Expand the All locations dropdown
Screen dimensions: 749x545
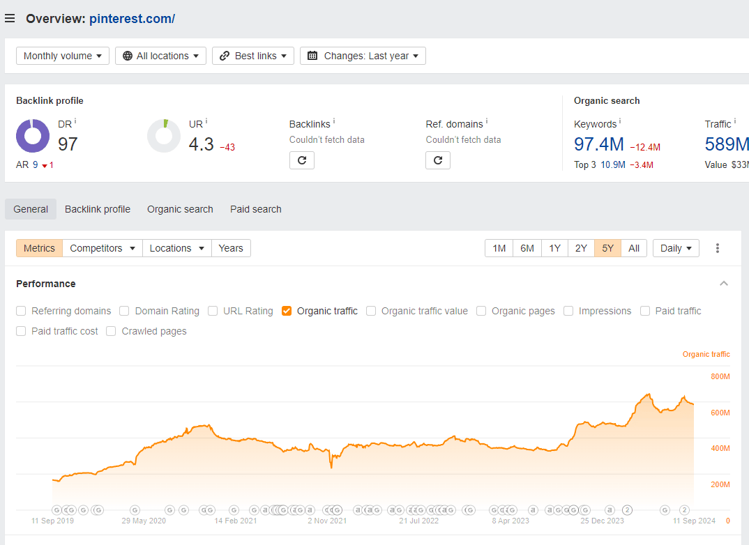[x=160, y=56]
